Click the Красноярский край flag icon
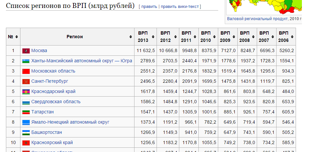 [26, 143]
